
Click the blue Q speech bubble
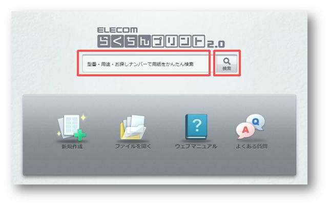click(256, 122)
